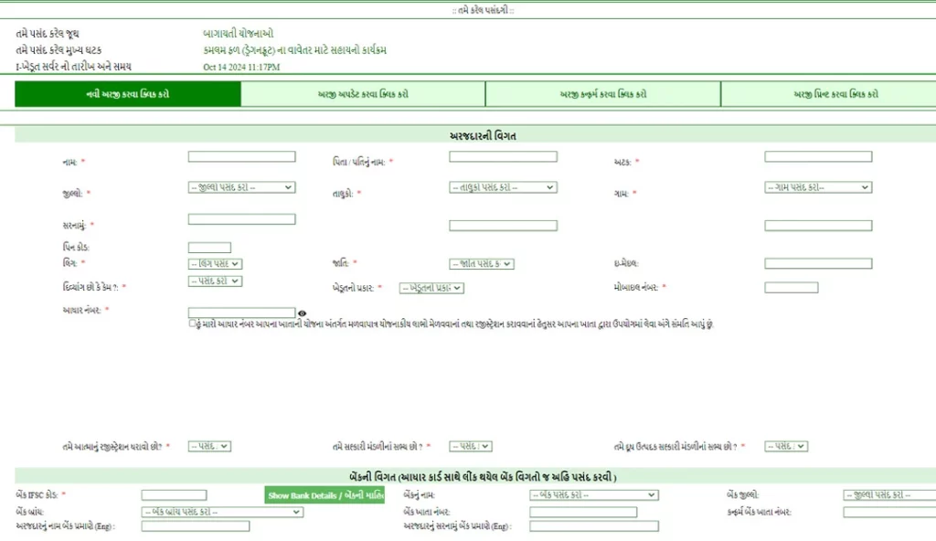Switch to the new application tab
The image size is (936, 541).
(124, 94)
